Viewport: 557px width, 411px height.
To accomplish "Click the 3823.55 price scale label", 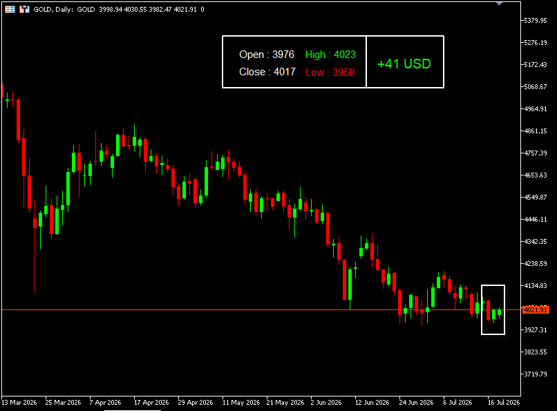I will click(x=536, y=352).
